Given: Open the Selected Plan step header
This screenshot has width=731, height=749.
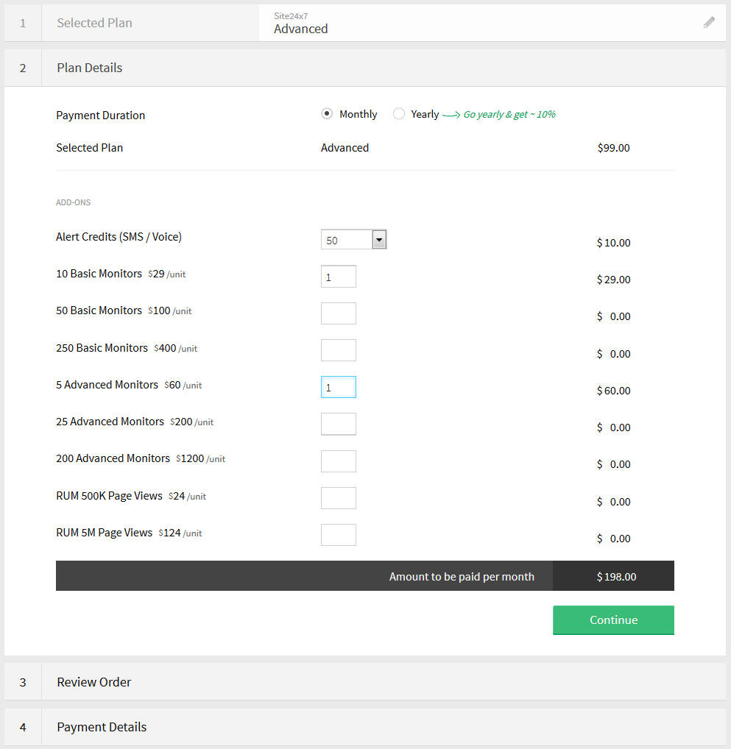Looking at the screenshot, I should click(94, 23).
